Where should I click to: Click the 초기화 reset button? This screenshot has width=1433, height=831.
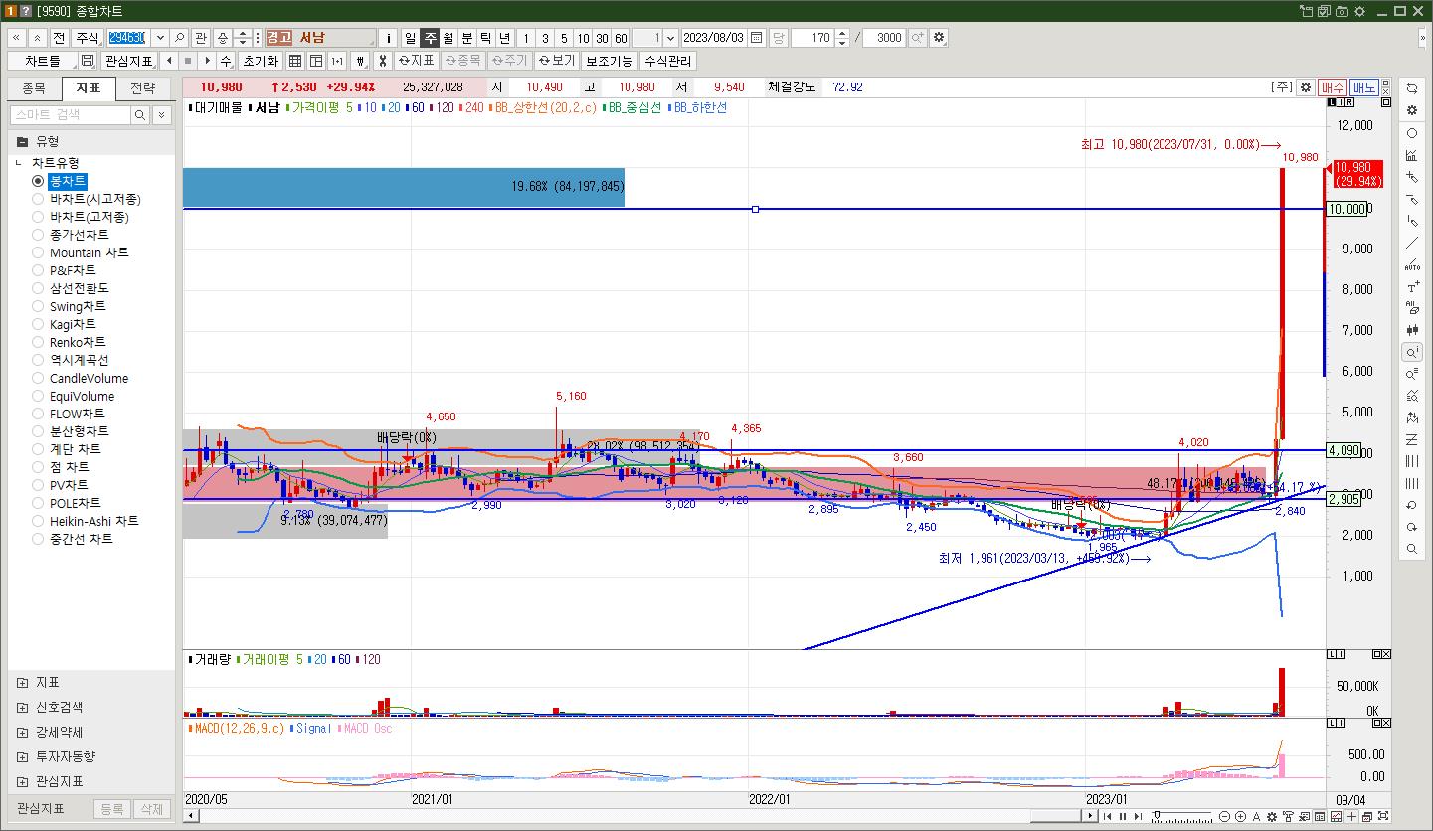[261, 61]
